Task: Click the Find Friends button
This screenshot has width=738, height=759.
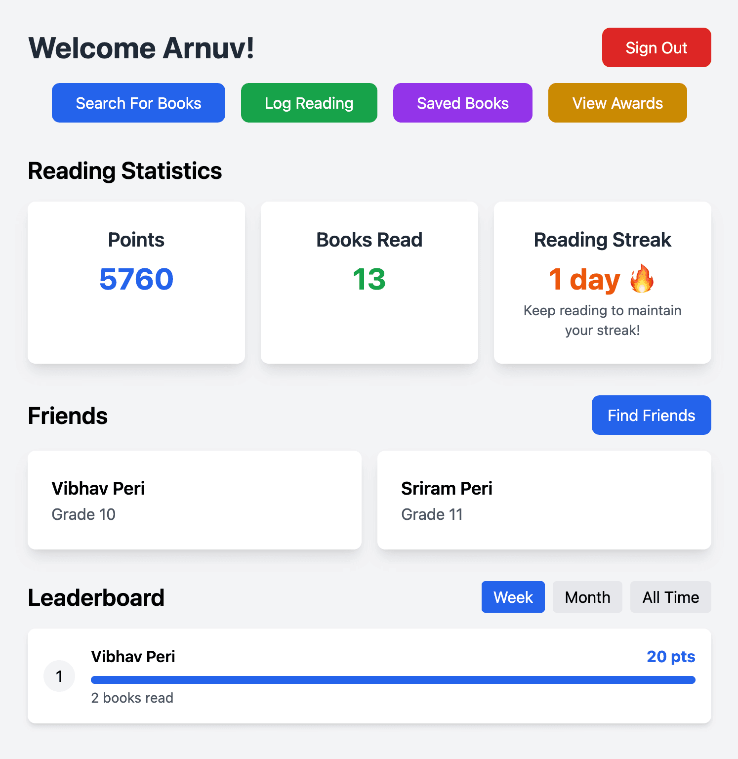Action: [652, 415]
